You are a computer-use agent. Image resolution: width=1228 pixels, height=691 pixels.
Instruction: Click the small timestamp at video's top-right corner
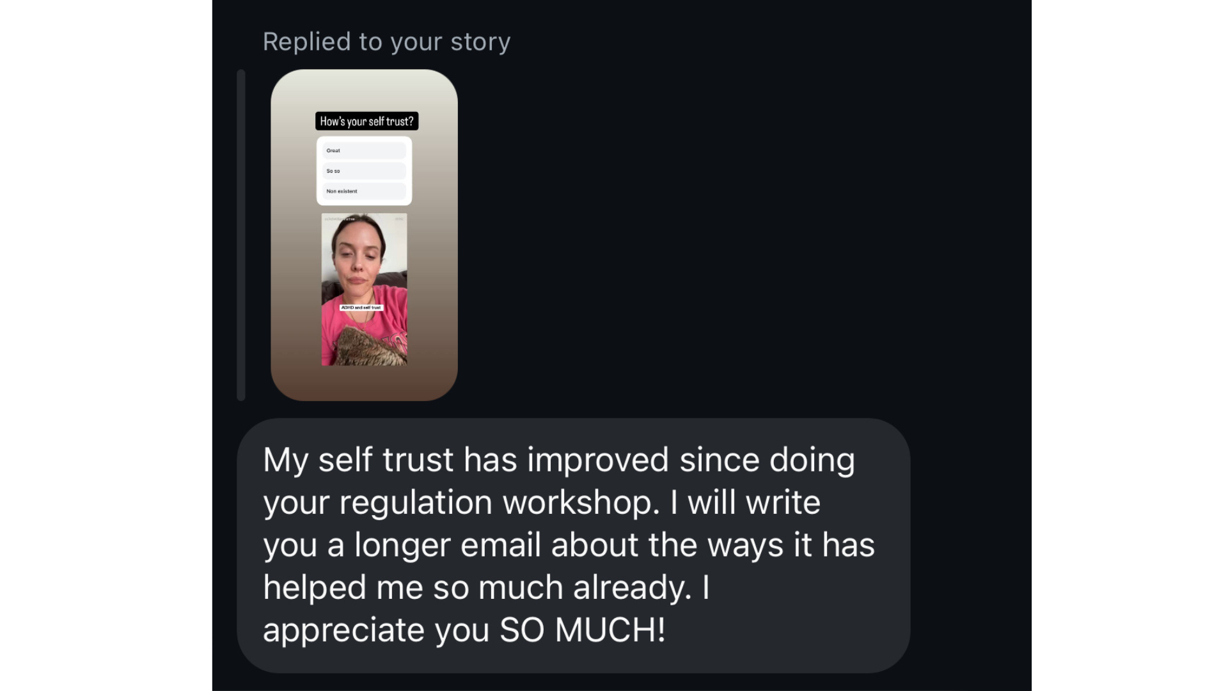[x=399, y=219]
